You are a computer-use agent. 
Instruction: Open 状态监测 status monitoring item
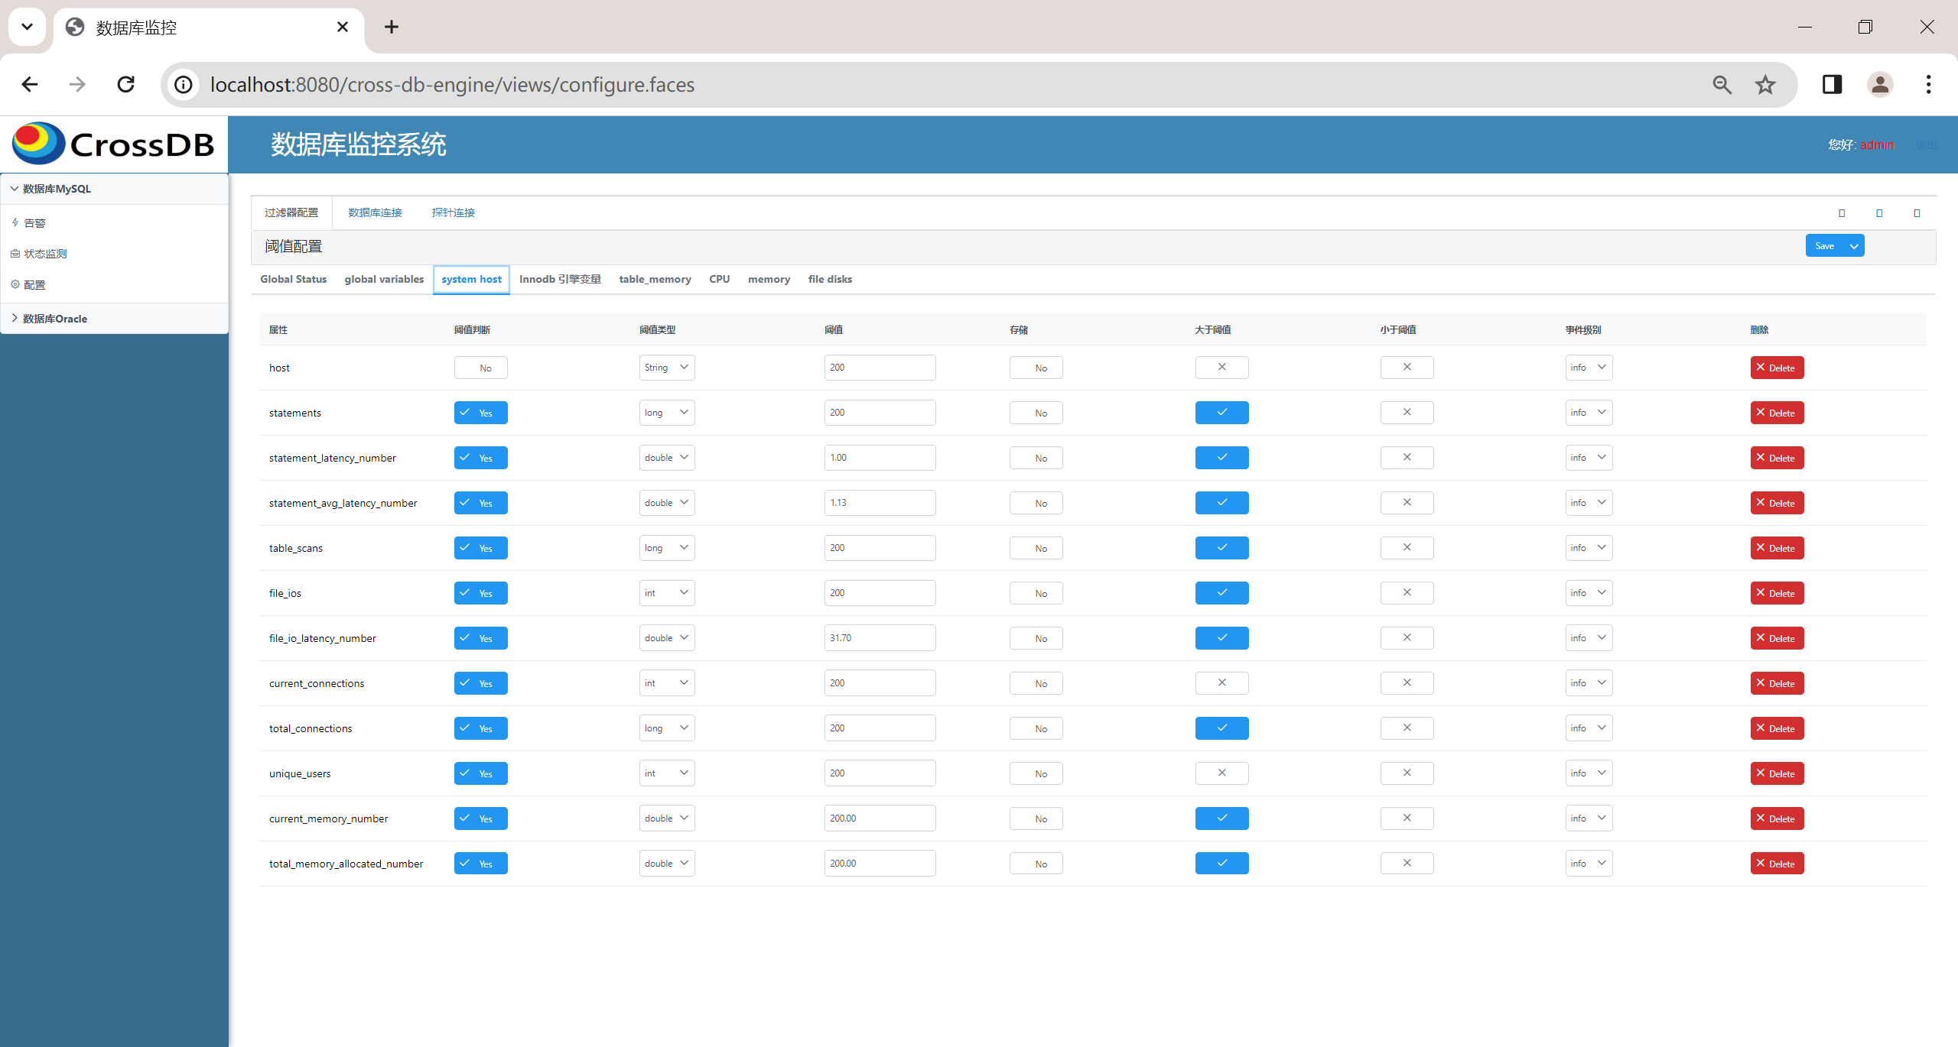click(x=44, y=254)
